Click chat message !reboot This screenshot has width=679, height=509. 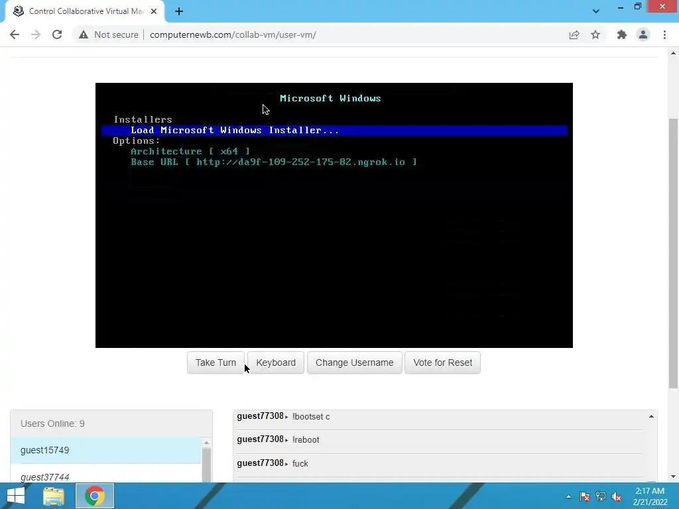tap(306, 440)
